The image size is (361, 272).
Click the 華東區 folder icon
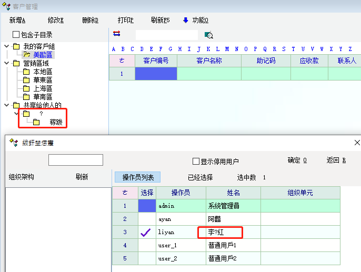click(x=26, y=80)
